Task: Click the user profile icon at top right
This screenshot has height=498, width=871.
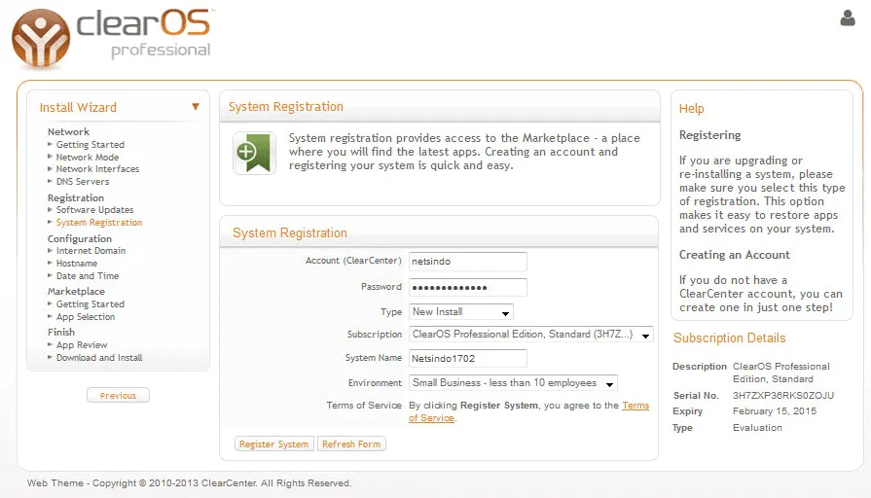Action: 847,18
